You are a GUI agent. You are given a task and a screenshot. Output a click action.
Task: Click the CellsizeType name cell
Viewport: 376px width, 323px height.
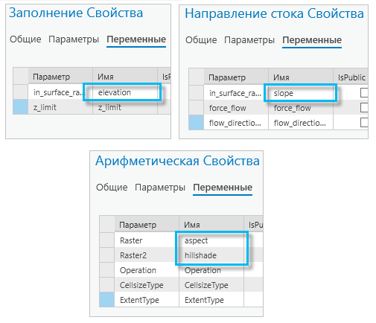(x=211, y=285)
